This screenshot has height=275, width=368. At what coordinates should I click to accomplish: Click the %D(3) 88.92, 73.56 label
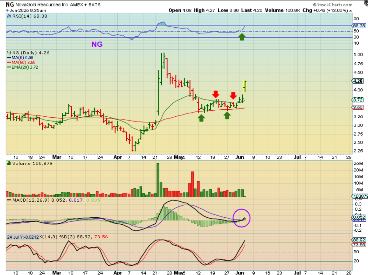point(83,237)
